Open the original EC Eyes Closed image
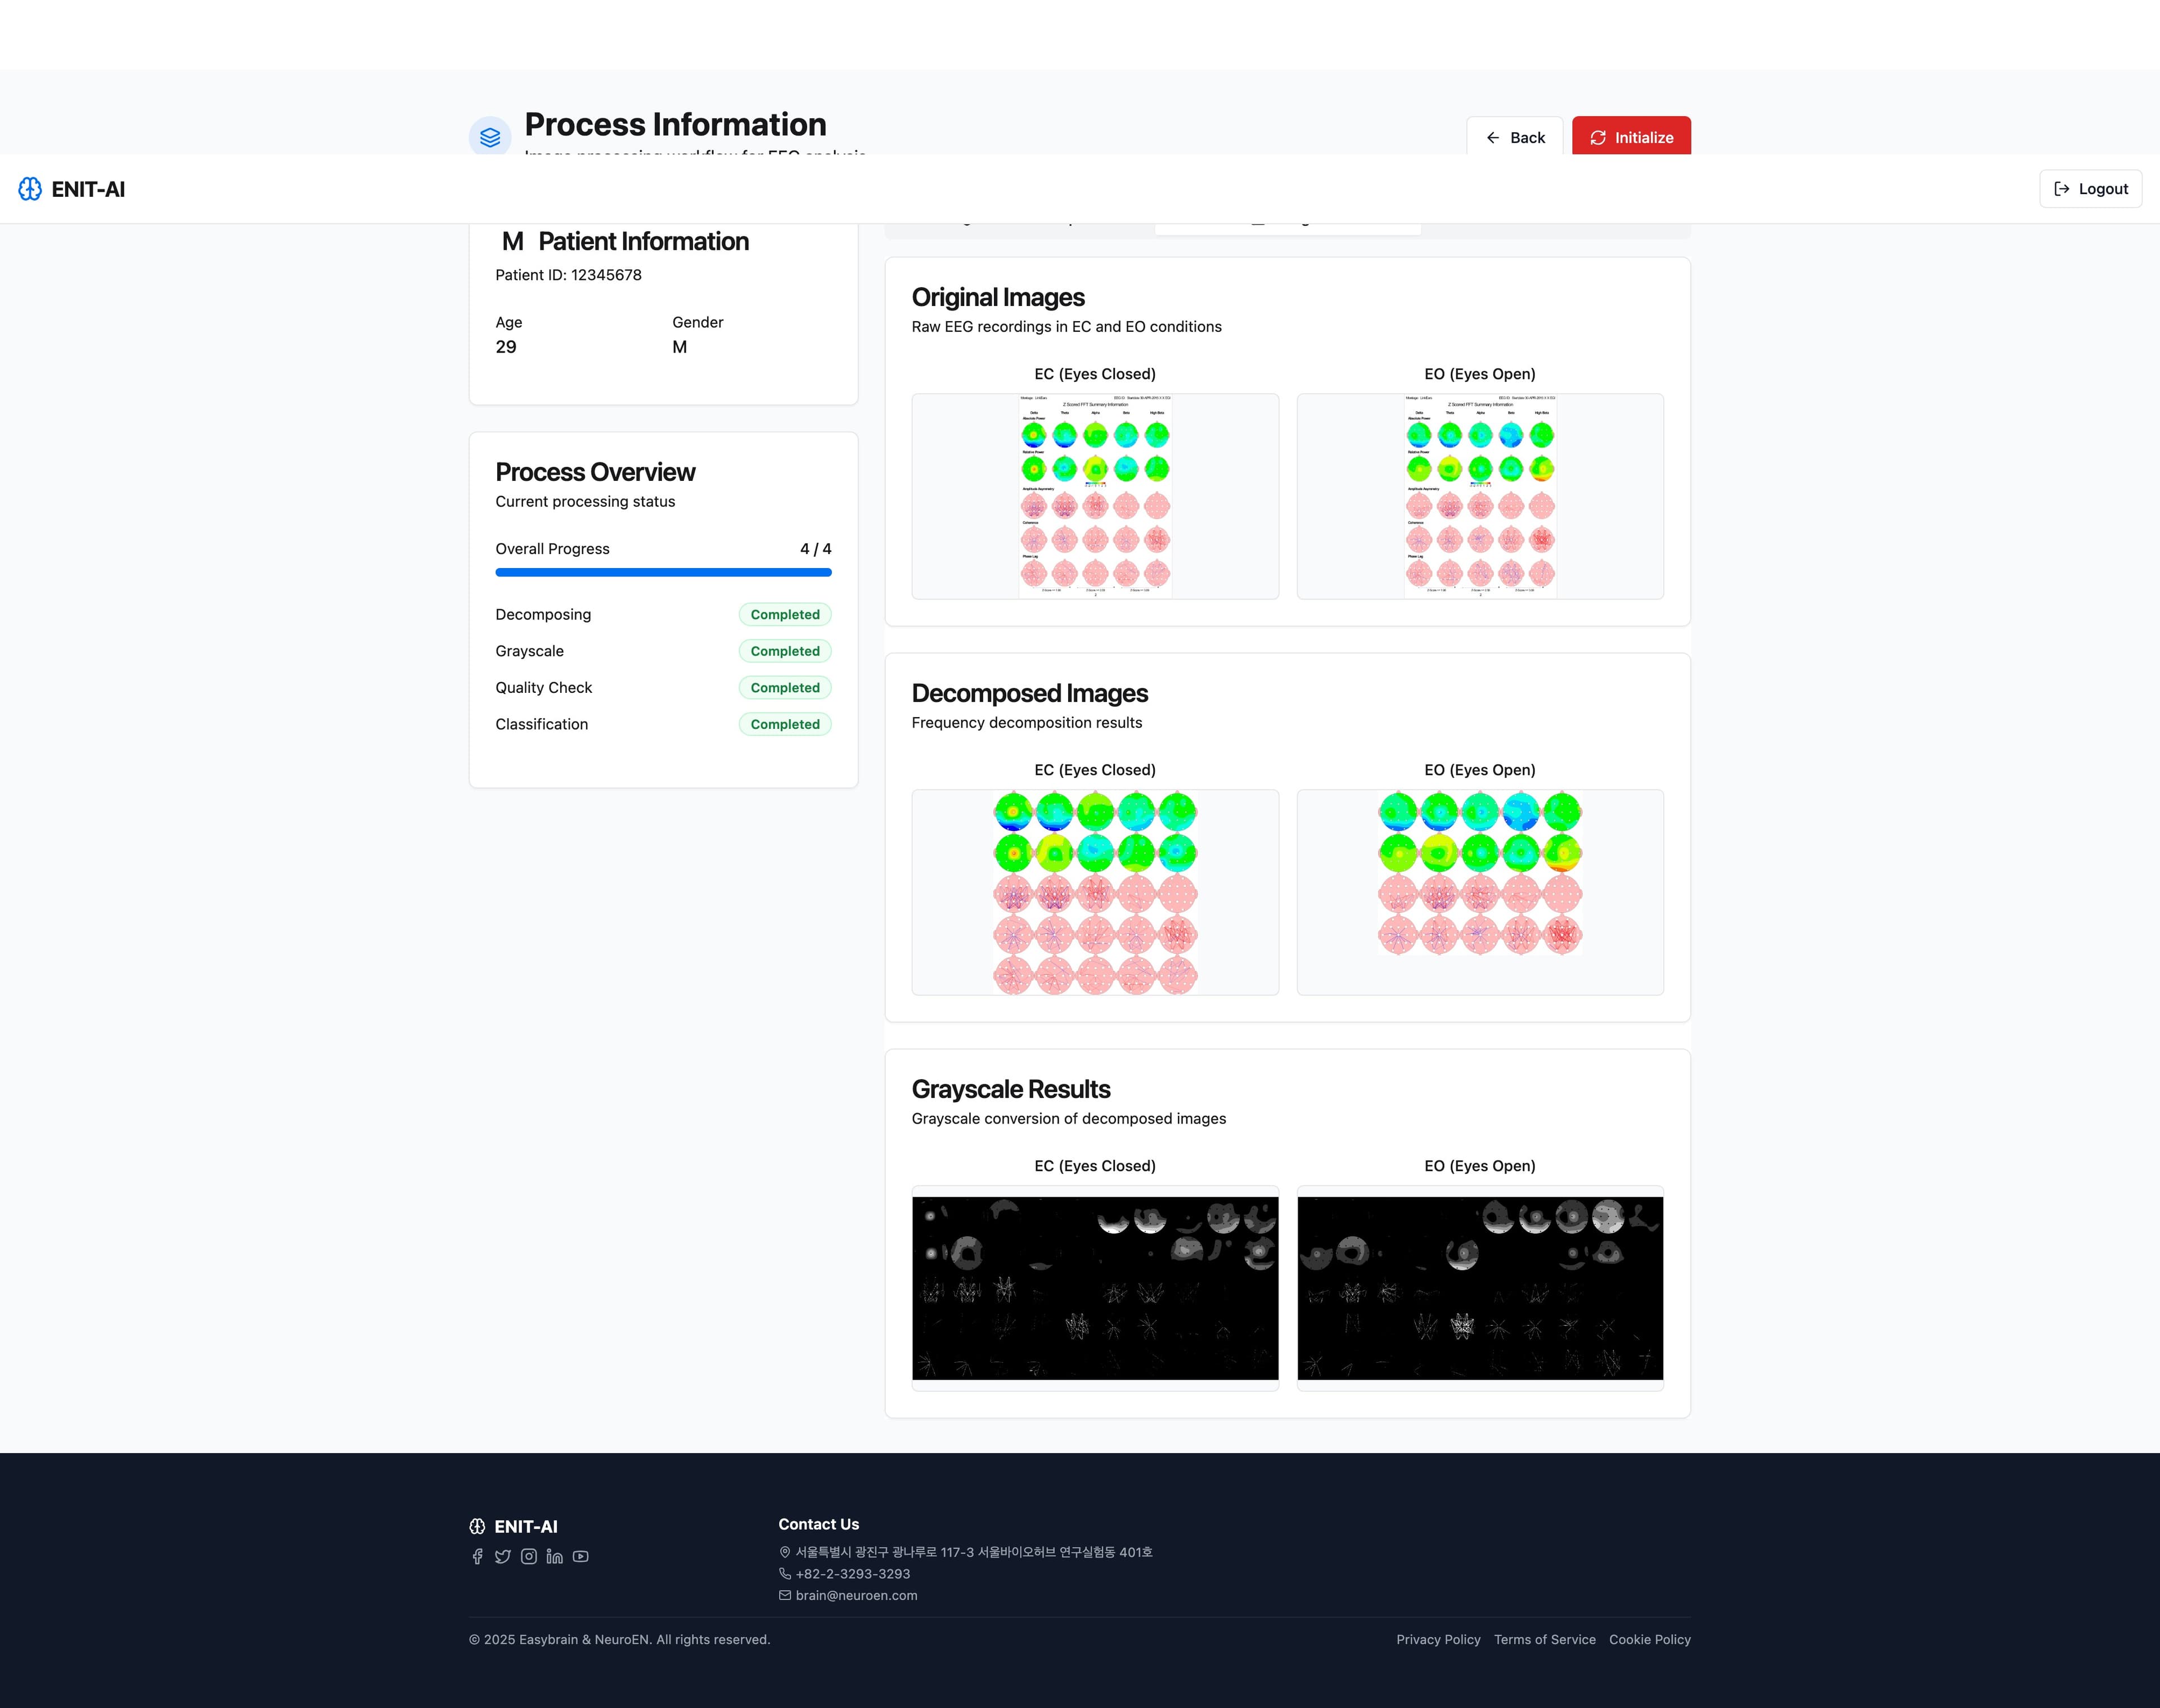This screenshot has height=1708, width=2160. click(x=1095, y=496)
